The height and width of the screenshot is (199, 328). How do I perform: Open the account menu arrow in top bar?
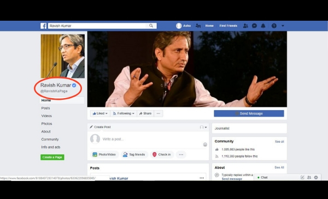(283, 26)
